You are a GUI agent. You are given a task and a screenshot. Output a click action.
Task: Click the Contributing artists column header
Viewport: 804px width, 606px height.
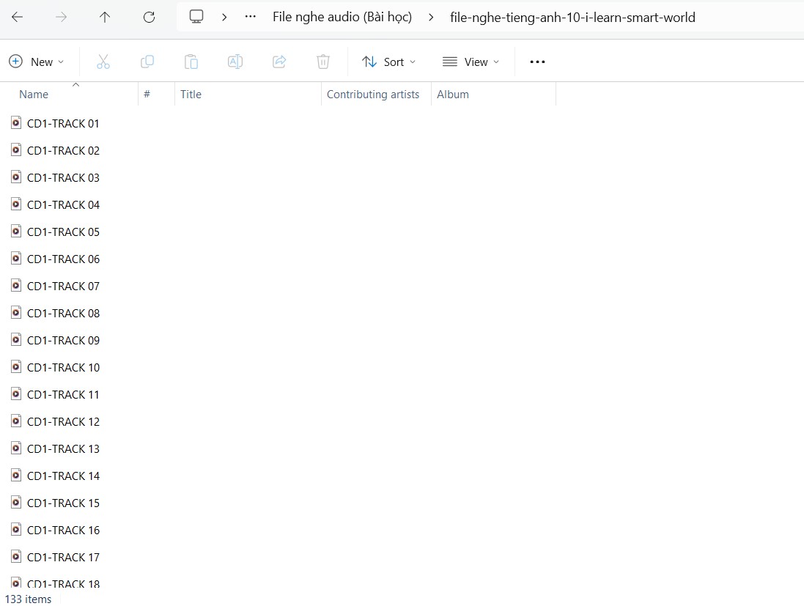point(374,94)
